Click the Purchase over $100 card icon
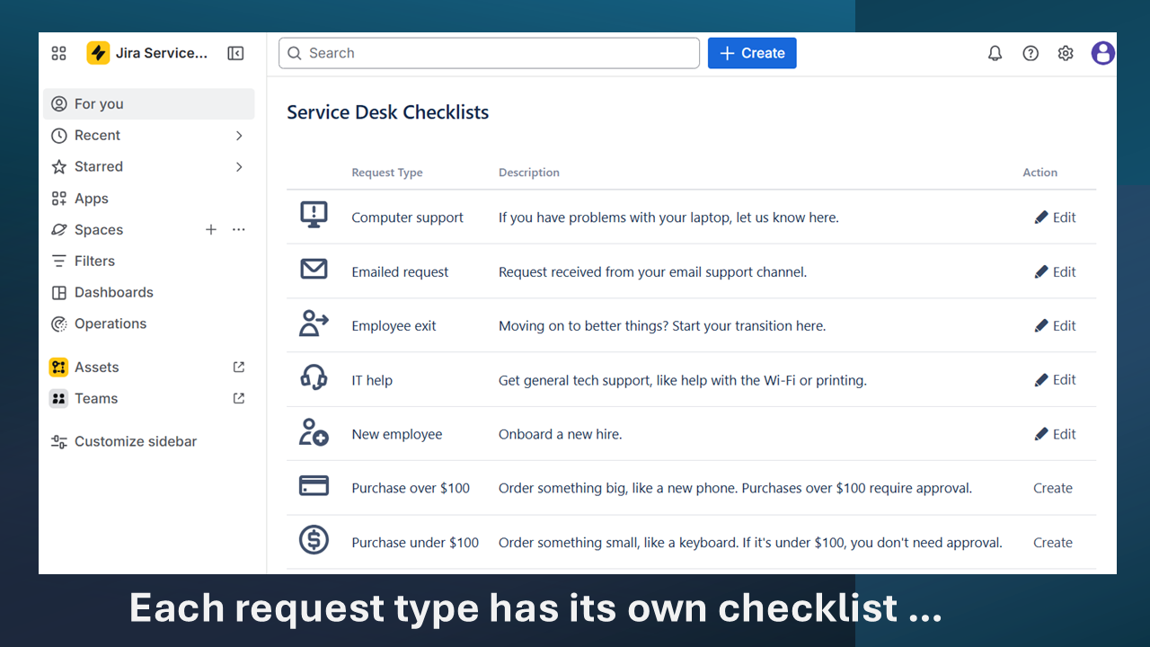The width and height of the screenshot is (1150, 647). pos(314,487)
